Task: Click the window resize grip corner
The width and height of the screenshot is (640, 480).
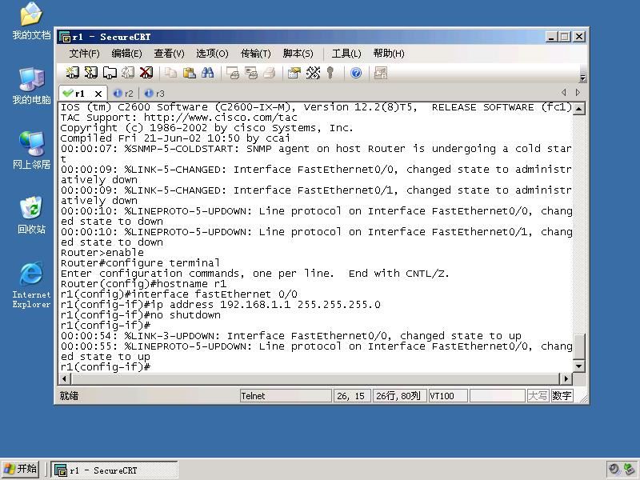Action: (583, 398)
